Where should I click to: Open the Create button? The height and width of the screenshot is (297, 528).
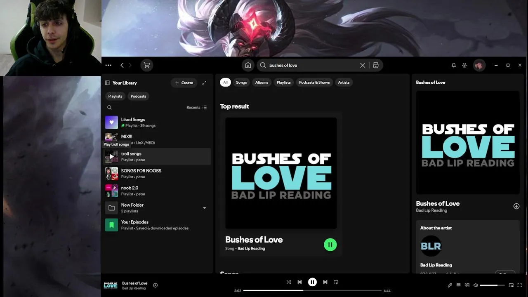click(x=184, y=83)
